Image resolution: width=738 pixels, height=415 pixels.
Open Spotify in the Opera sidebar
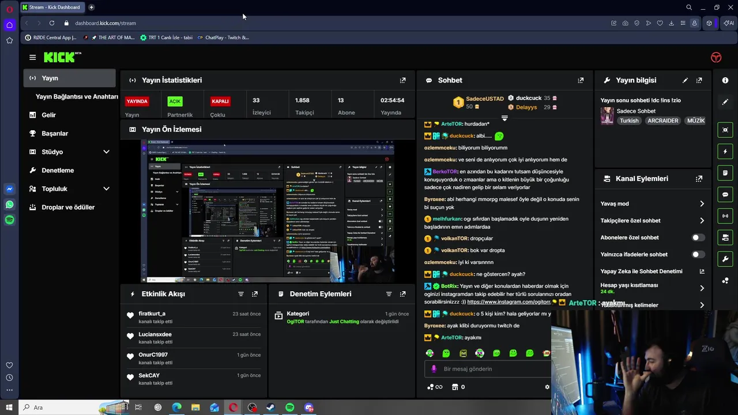tap(9, 220)
